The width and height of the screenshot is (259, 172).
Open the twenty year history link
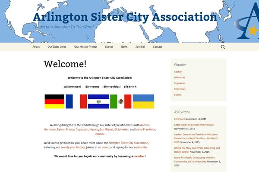click(73, 147)
